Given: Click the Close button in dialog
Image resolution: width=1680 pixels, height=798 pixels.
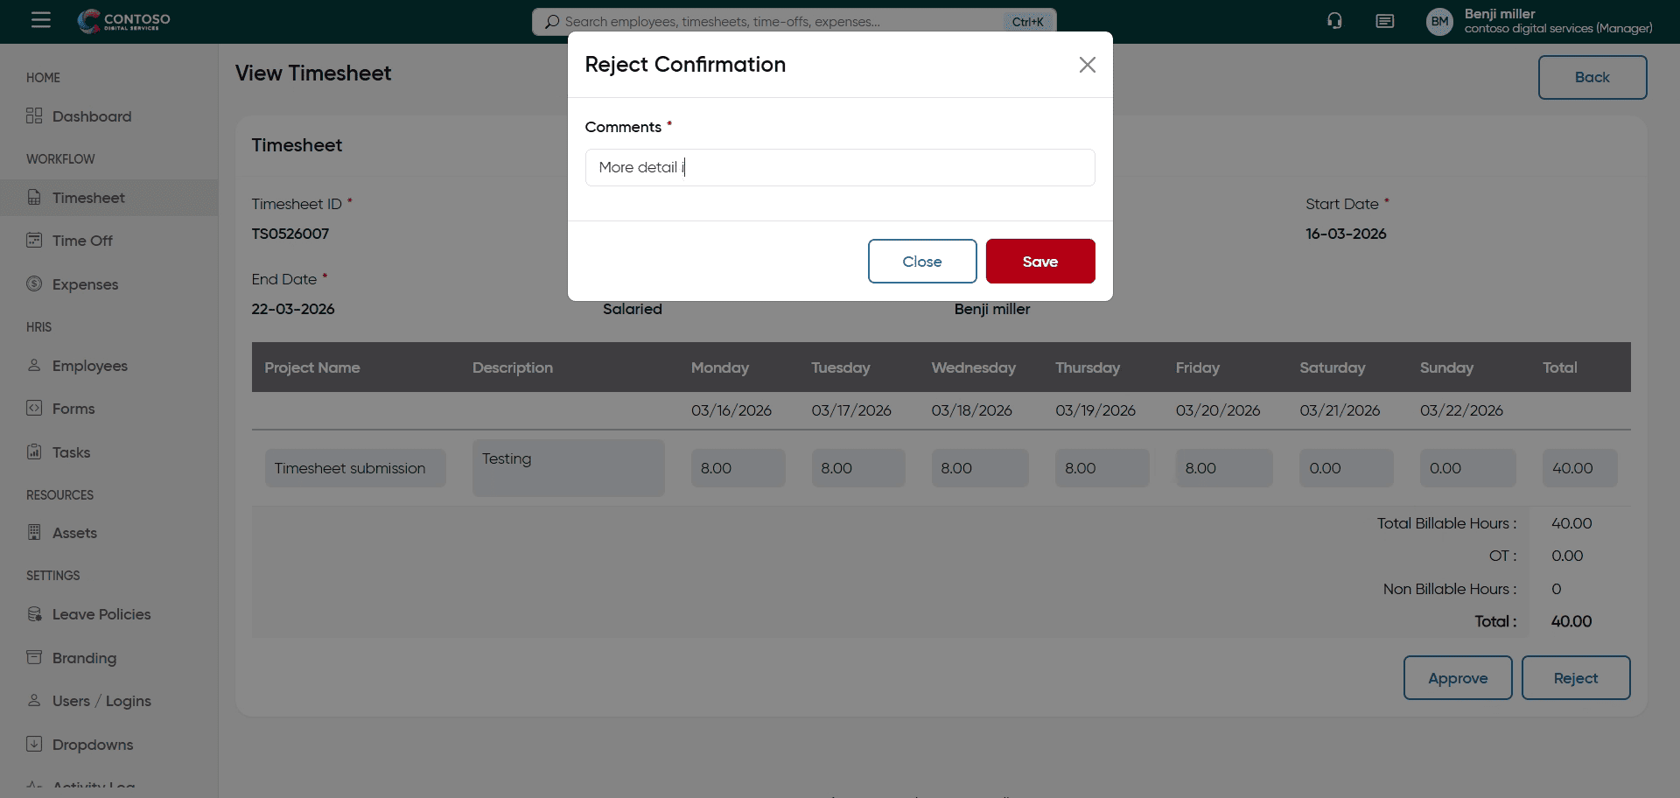Looking at the screenshot, I should pyautogui.click(x=921, y=262).
